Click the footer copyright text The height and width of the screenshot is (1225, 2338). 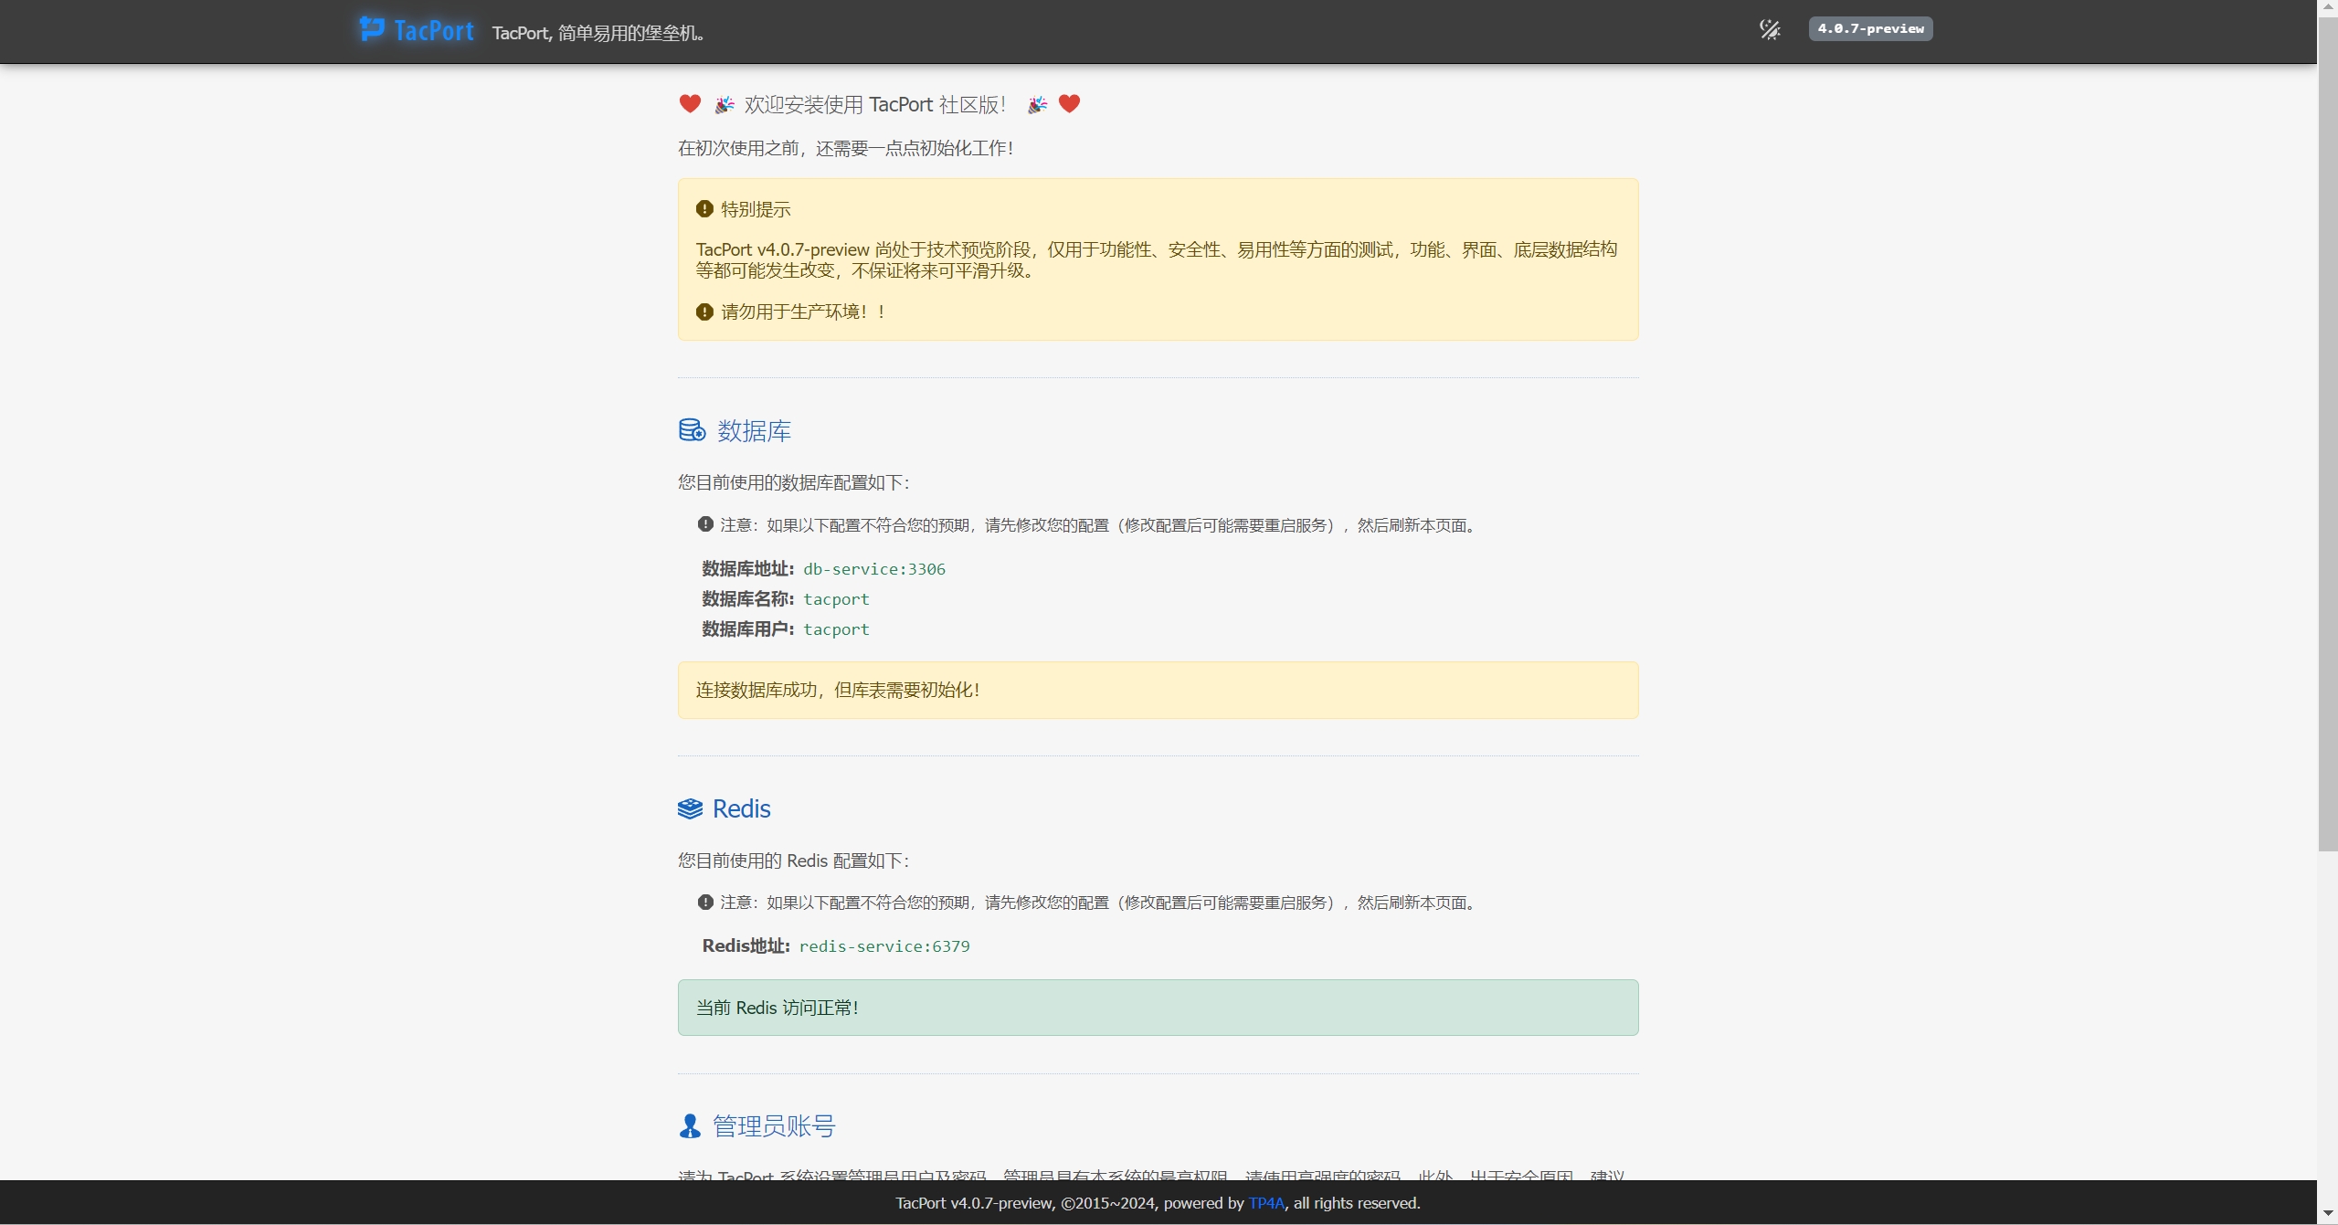click(x=1158, y=1203)
